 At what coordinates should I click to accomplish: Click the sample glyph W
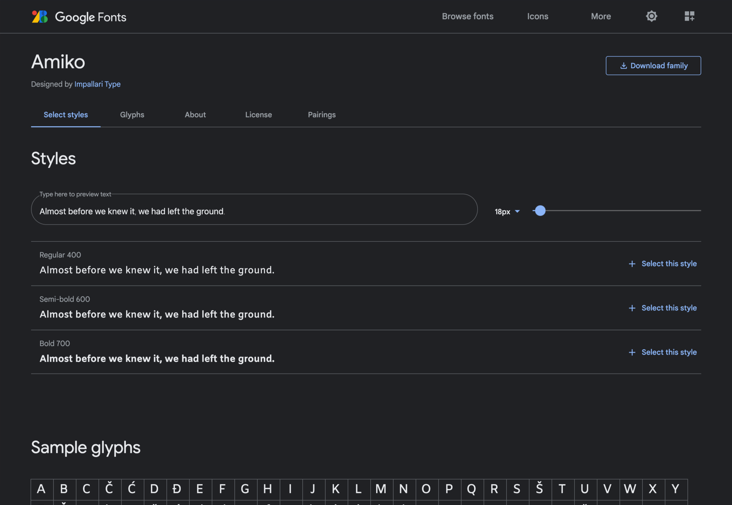tap(631, 490)
